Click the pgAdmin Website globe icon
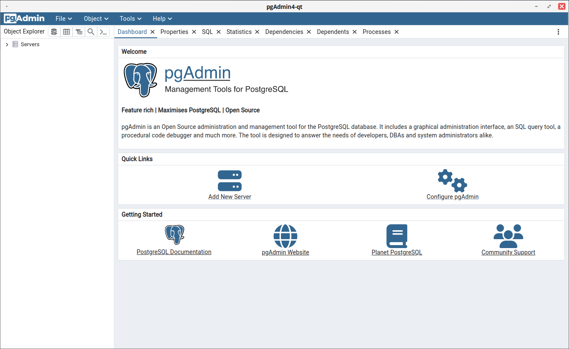Image resolution: width=569 pixels, height=349 pixels. pos(286,236)
